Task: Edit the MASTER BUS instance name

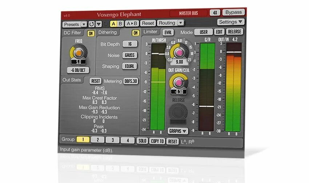Action: (x=188, y=13)
